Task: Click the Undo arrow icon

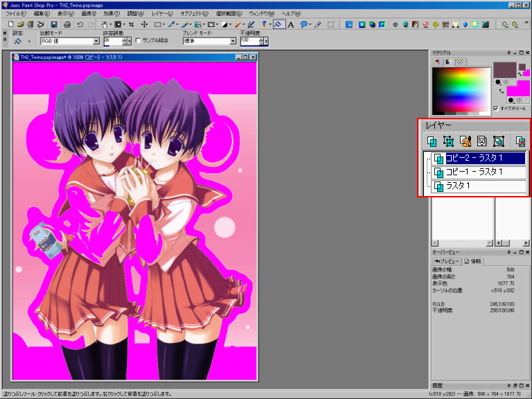Action: (x=80, y=24)
